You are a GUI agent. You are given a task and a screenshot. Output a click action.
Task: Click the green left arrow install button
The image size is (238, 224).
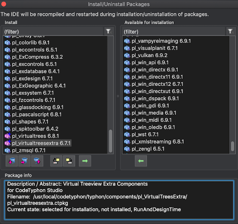click(x=141, y=161)
